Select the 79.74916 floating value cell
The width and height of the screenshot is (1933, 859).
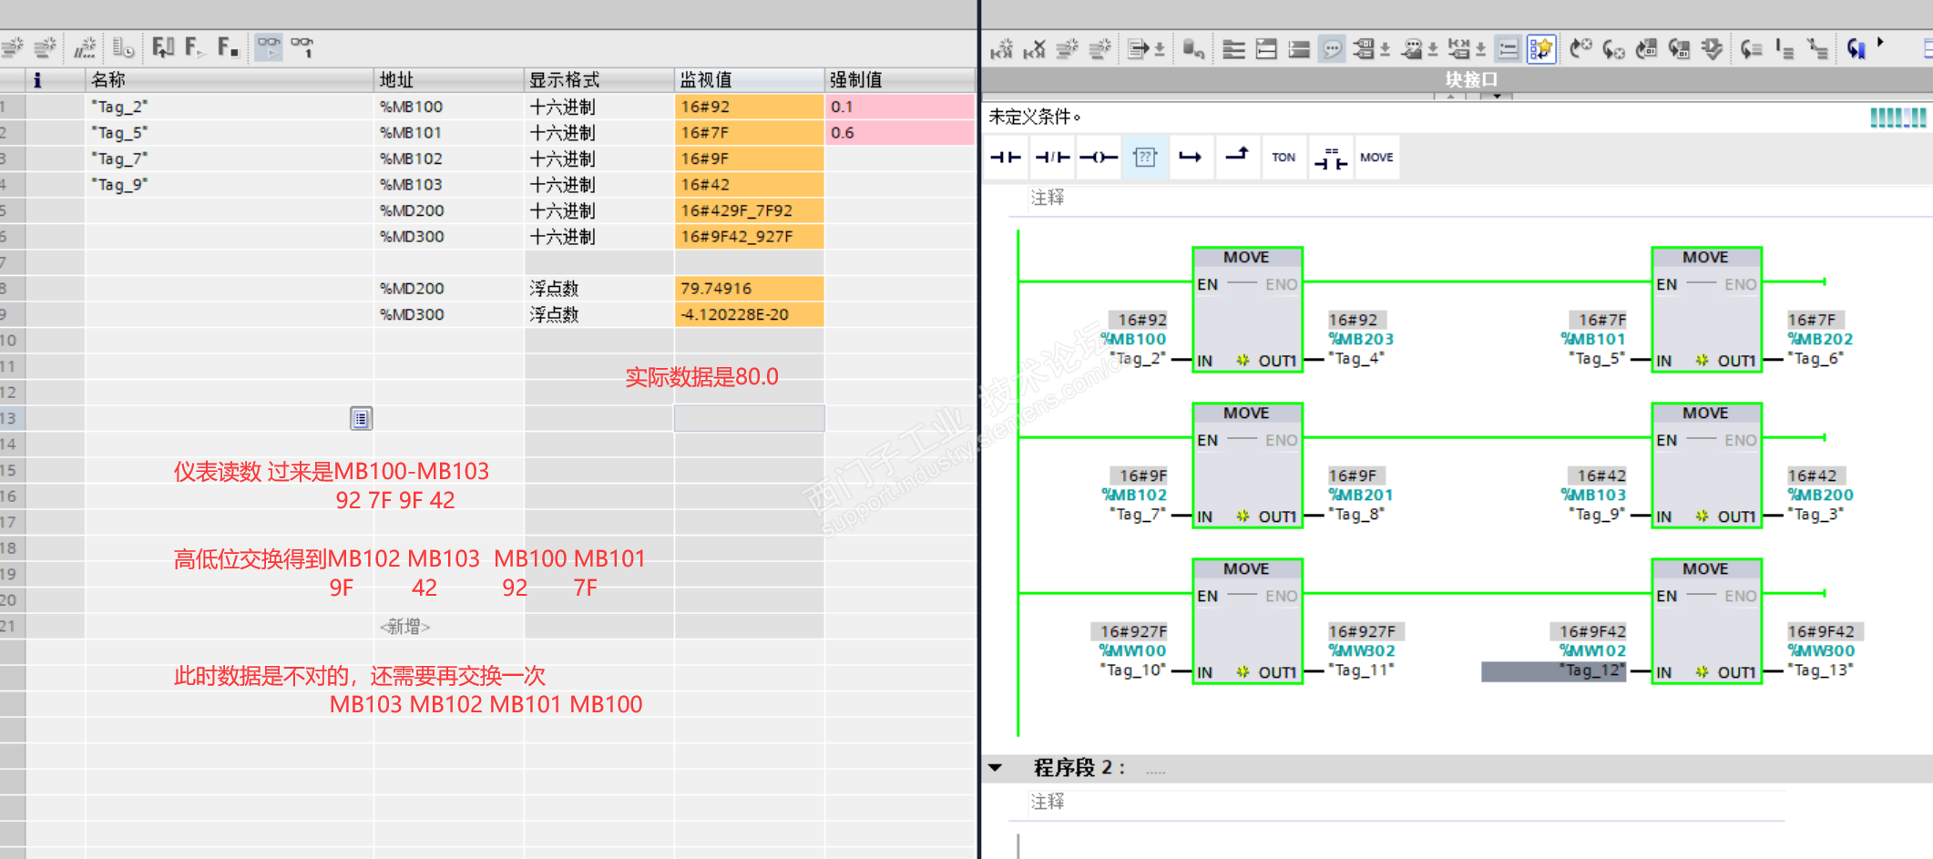749,289
